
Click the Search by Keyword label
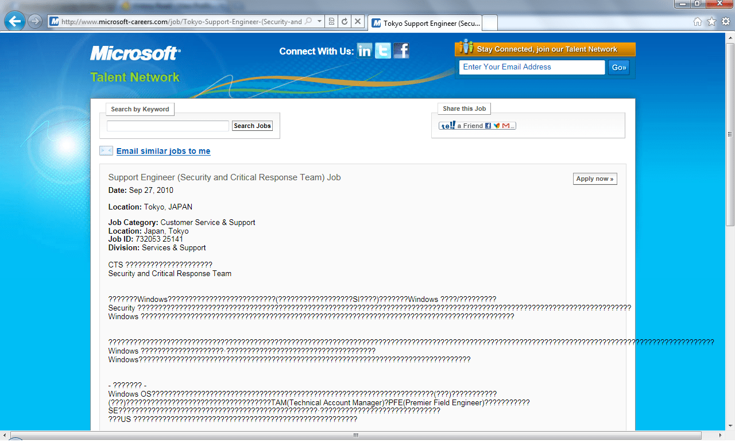140,109
